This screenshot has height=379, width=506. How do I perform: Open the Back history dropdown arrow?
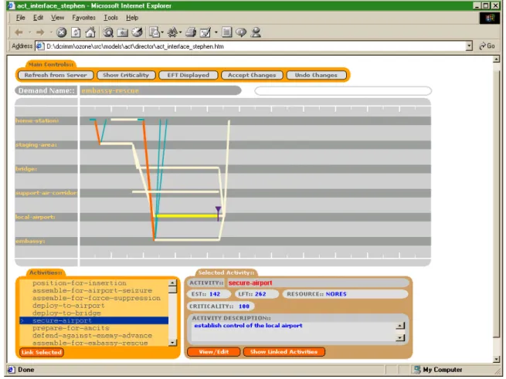(29, 32)
